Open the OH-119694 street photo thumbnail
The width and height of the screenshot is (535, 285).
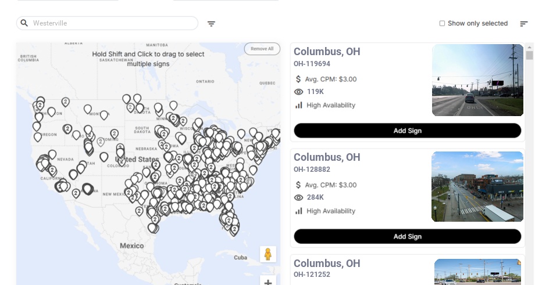(477, 80)
